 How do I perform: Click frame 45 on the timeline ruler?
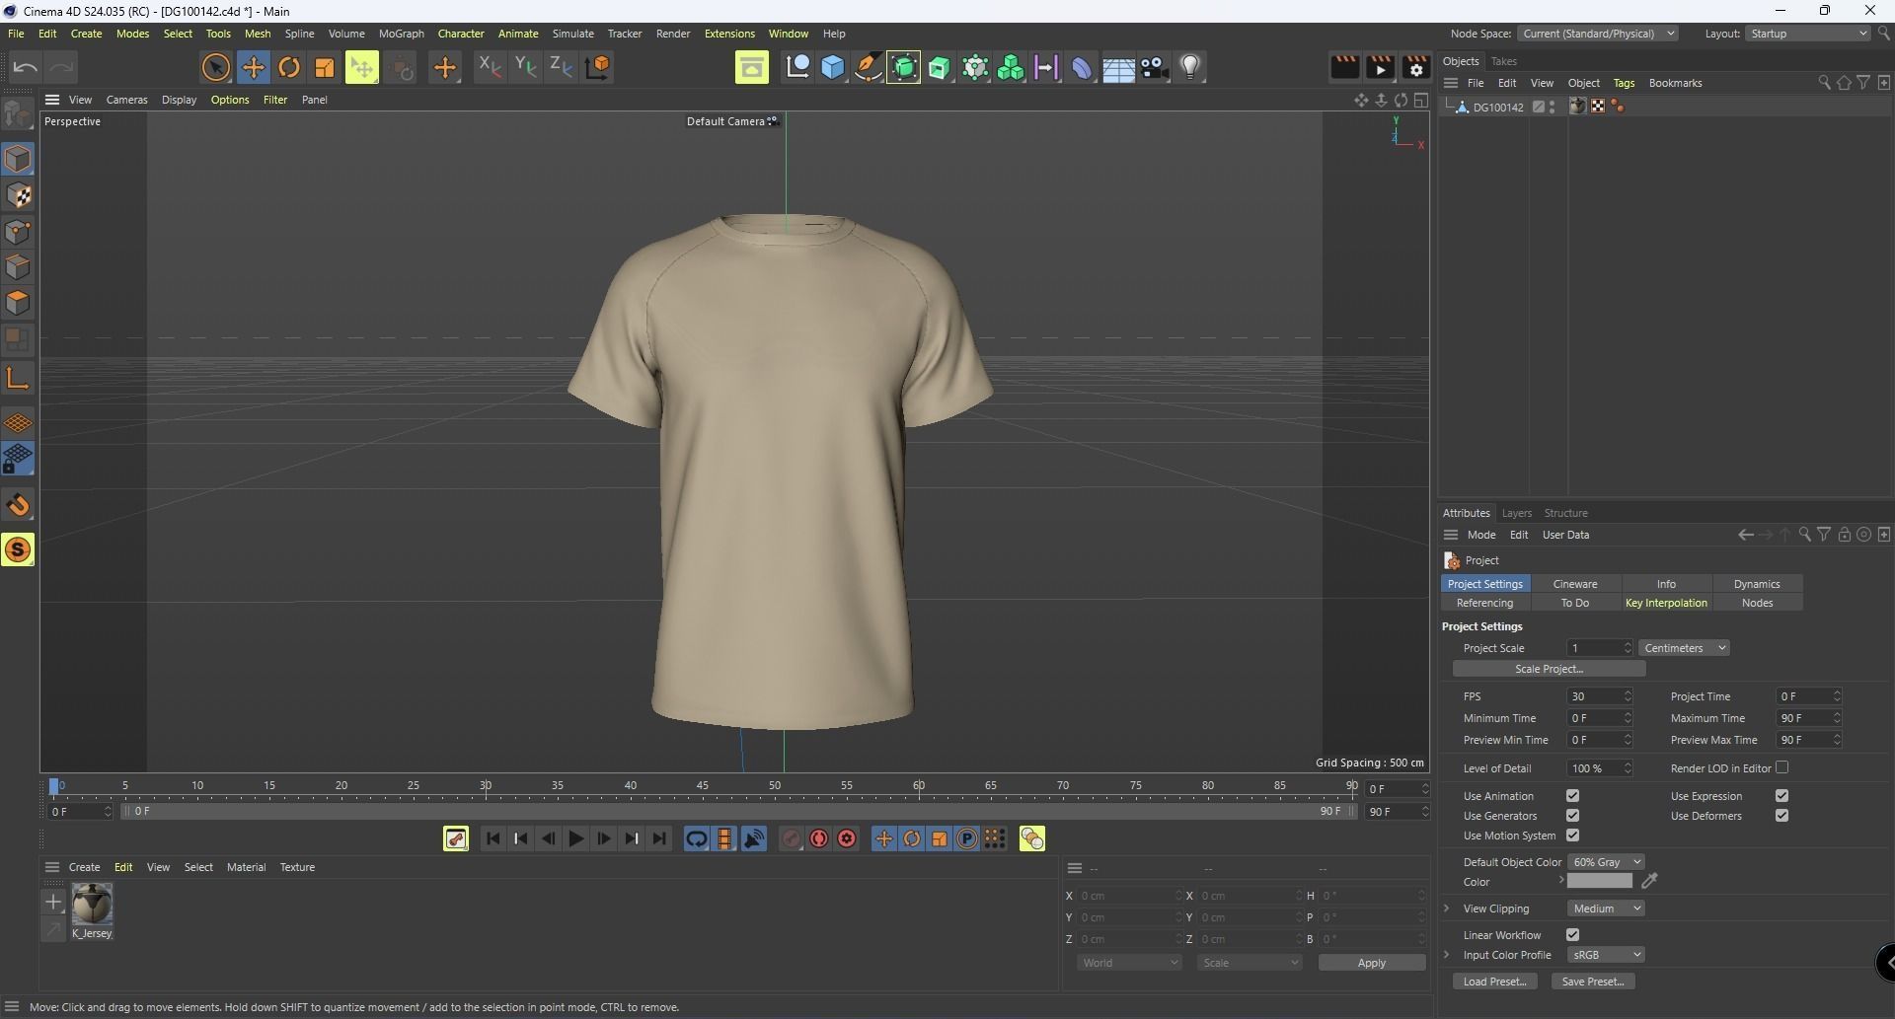click(x=703, y=786)
